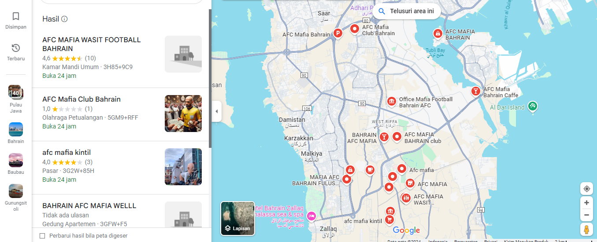The width and height of the screenshot is (597, 242).
Task: Collapse the side results panel
Action: [x=216, y=111]
